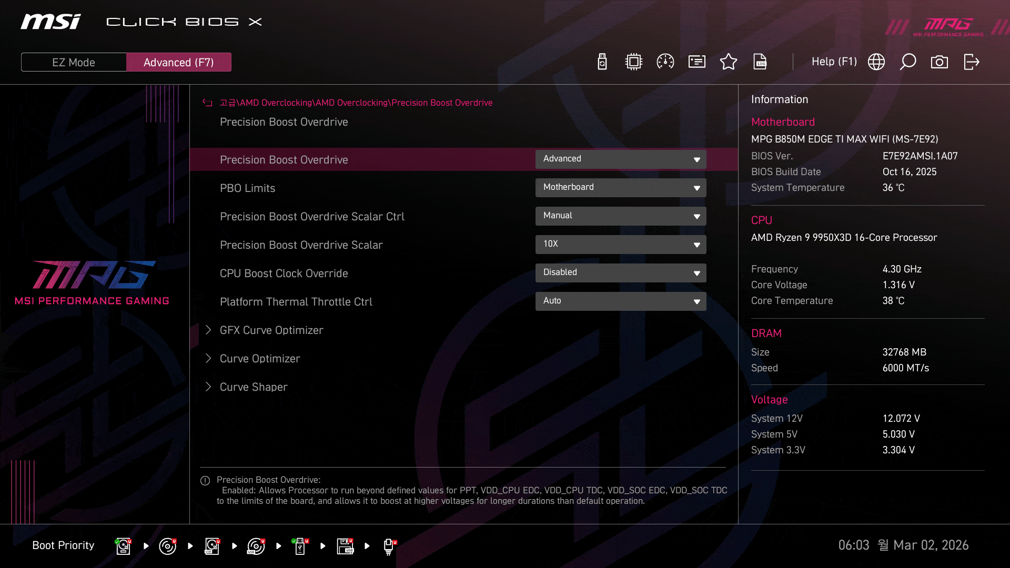Viewport: 1010px width, 568px height.
Task: Open the M-Flash USB update icon
Action: point(602,62)
